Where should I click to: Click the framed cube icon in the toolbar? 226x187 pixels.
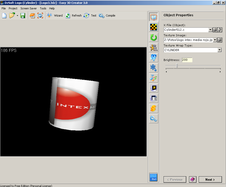click(x=40, y=15)
